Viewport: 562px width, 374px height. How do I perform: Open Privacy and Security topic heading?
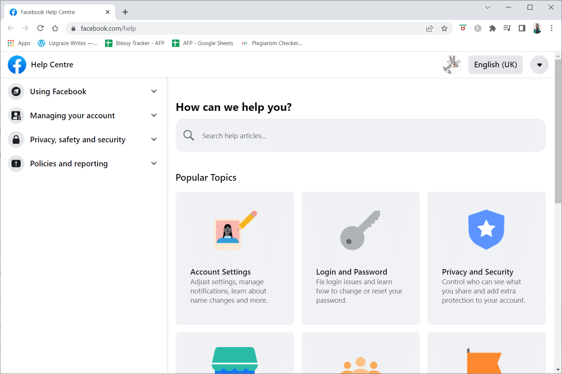tap(478, 272)
